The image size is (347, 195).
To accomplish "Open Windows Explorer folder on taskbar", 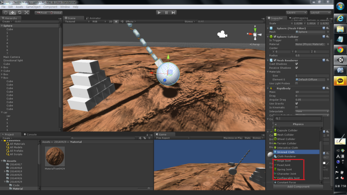I will pos(340,29).
